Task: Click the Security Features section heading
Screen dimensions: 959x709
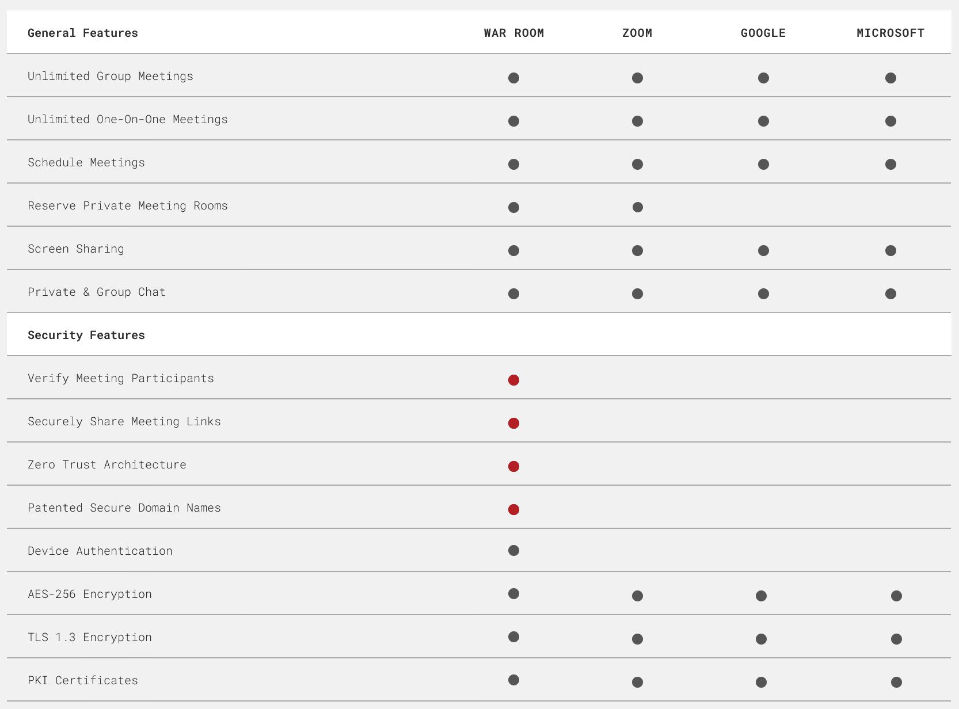Action: point(86,335)
